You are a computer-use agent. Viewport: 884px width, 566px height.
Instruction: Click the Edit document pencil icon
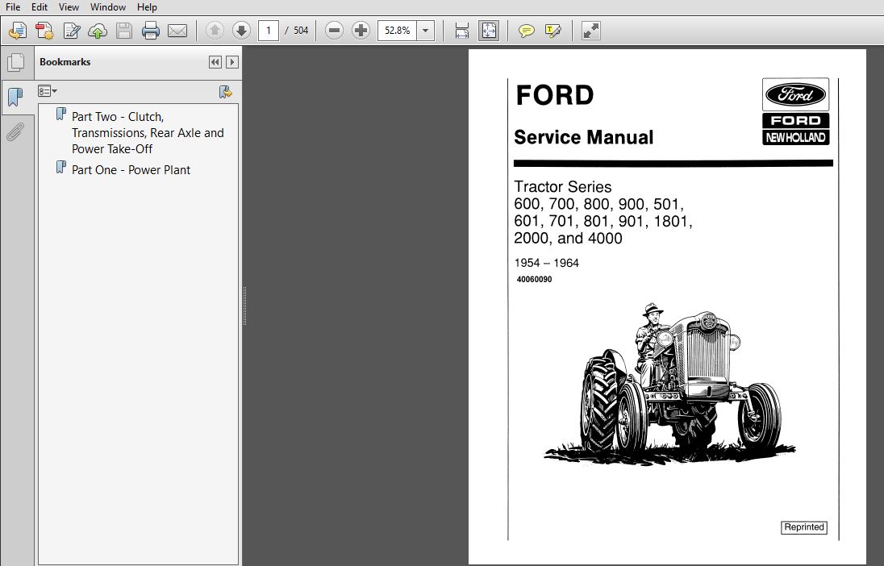point(71,31)
